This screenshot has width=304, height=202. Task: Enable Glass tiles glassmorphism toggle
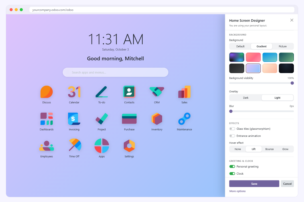point(232,129)
